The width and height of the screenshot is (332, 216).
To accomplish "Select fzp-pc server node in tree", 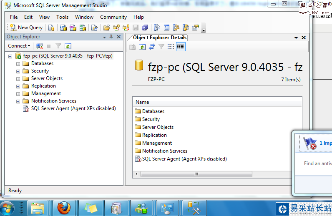I will click(68, 56).
